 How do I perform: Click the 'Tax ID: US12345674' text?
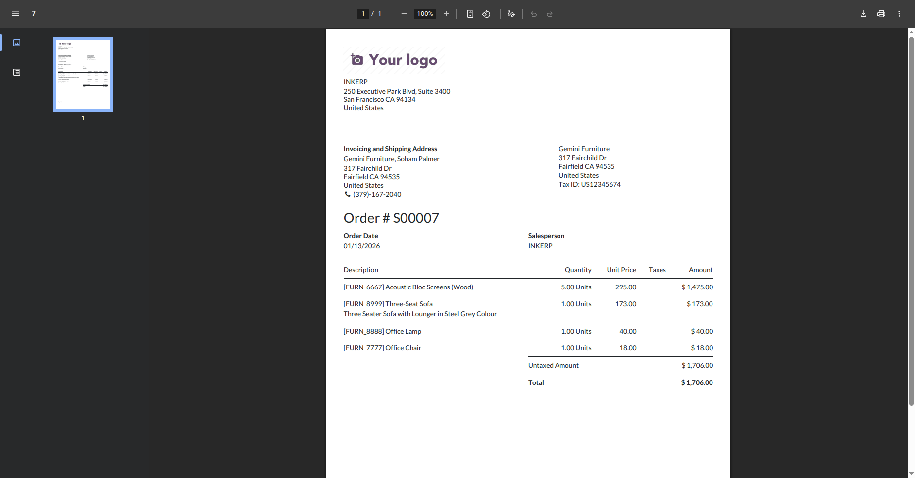coord(590,184)
